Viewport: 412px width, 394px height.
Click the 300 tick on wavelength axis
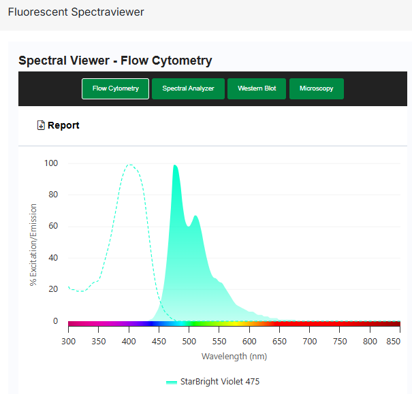(68, 340)
